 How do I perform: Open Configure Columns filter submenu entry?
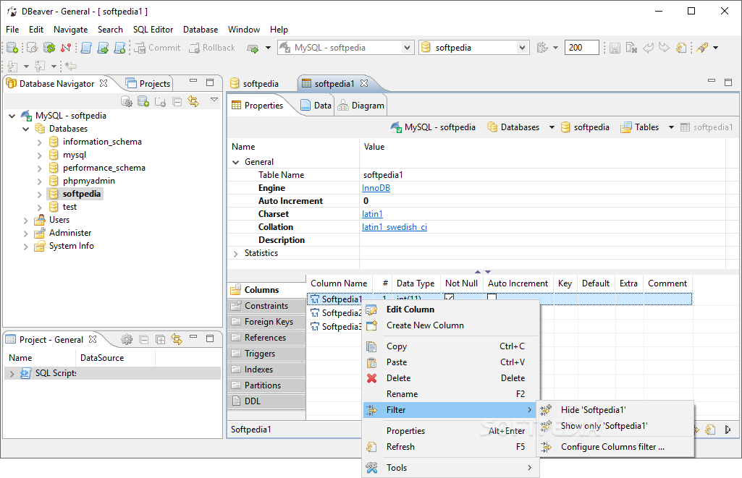coord(615,448)
